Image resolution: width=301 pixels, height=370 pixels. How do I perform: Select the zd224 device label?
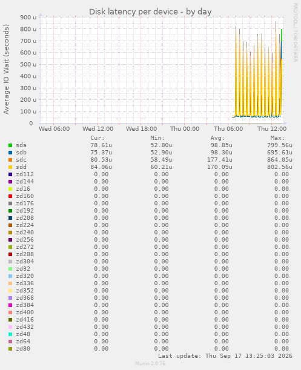click(25, 225)
